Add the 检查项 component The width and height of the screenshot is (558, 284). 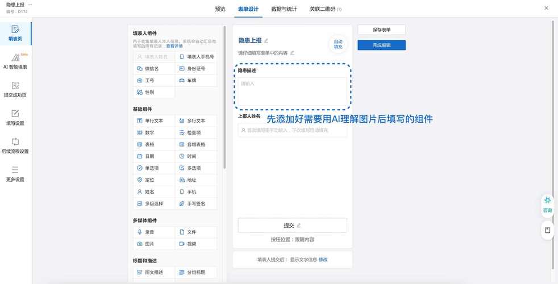click(195, 132)
